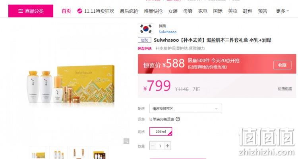Select the first gift box thumbnail

point(38,153)
